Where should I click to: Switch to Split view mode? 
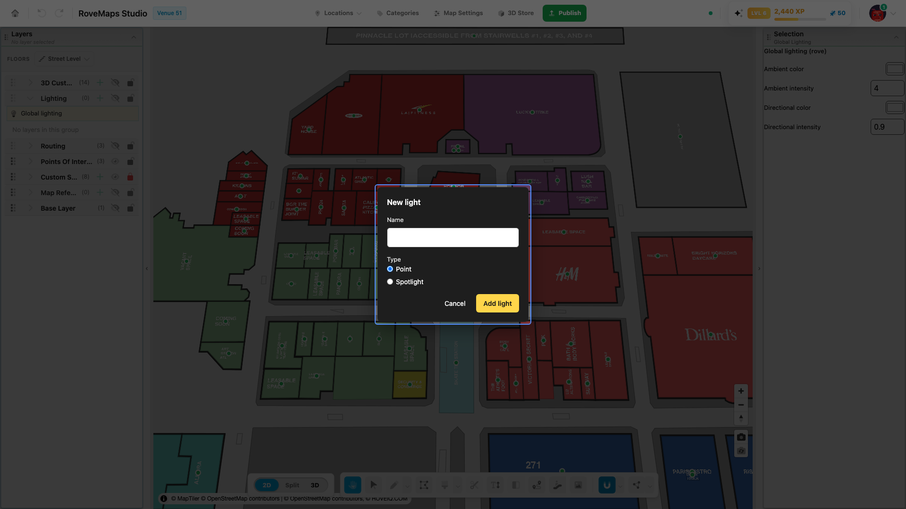click(292, 485)
